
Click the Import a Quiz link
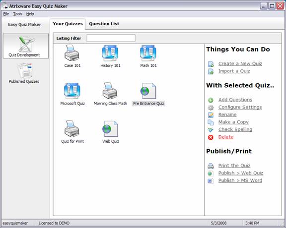[x=234, y=71]
